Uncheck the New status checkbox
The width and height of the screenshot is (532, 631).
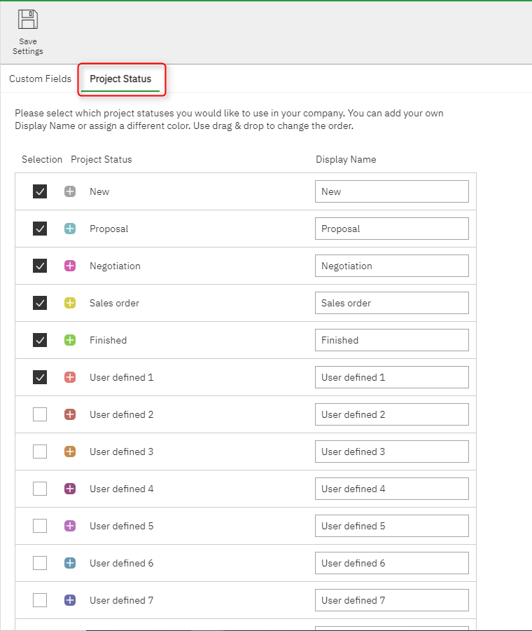coord(40,191)
